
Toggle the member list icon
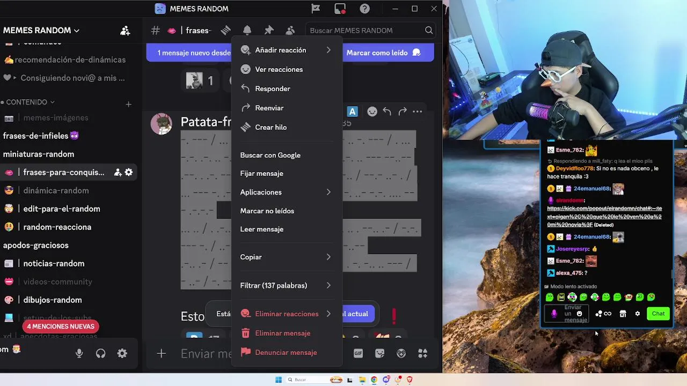290,31
